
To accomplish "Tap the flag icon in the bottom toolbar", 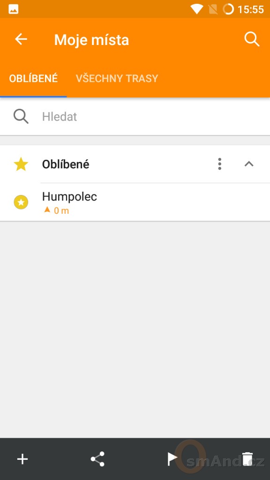I will 172,459.
